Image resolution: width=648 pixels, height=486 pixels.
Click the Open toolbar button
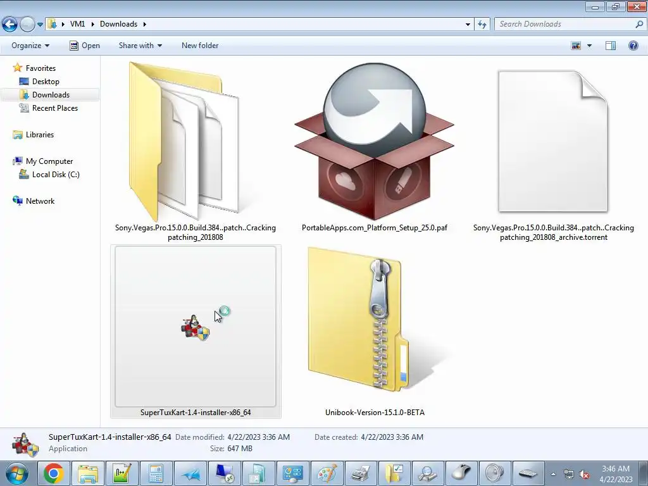tap(85, 46)
